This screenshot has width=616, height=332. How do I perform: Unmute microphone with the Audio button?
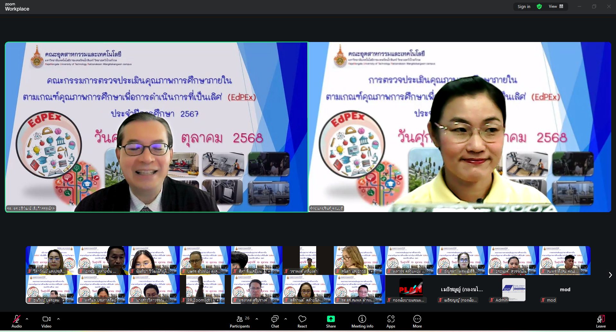16,321
